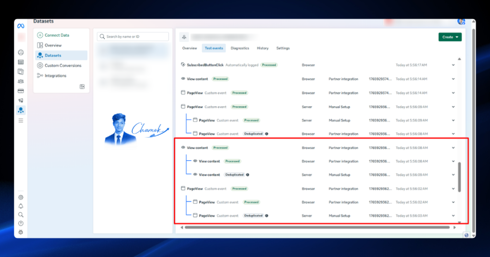Expand Deduplicated PageView 5:56:03 AM row chevron
Viewport: 490px width, 257px height.
(x=453, y=216)
